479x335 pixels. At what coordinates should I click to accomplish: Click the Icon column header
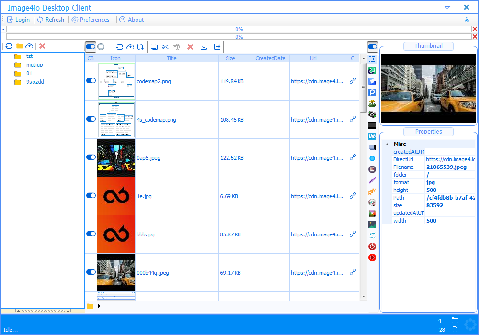tap(116, 58)
